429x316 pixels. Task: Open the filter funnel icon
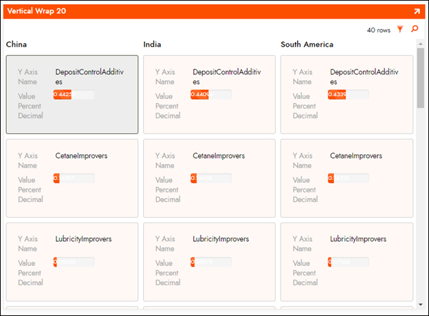coord(400,30)
